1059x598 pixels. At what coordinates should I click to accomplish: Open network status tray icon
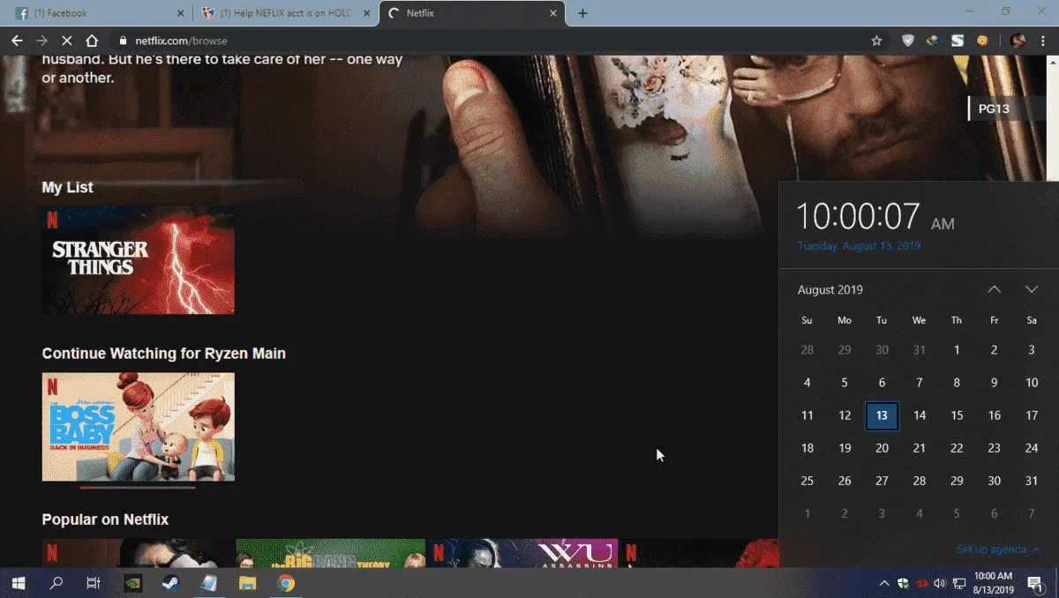(x=958, y=583)
